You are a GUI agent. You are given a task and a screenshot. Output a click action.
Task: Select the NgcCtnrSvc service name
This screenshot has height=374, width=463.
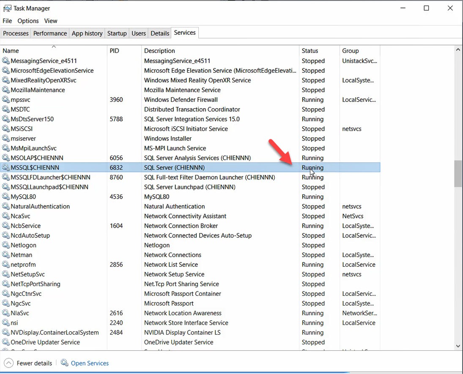coord(26,294)
